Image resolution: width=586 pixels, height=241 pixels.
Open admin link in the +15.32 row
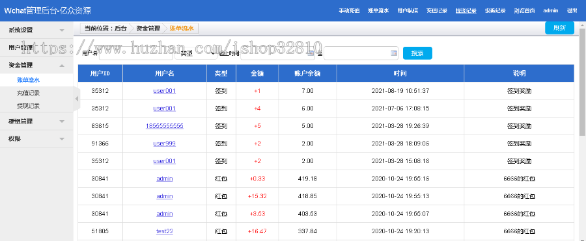click(165, 196)
